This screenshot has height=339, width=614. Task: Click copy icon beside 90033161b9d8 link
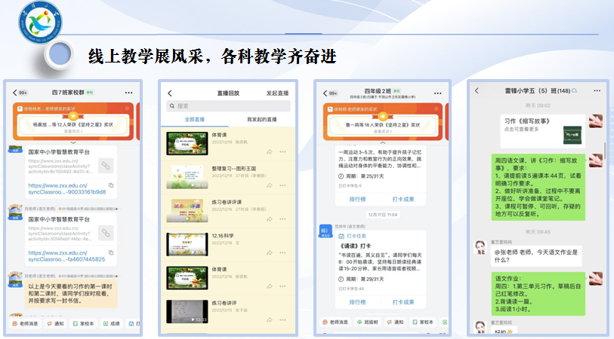(x=111, y=185)
